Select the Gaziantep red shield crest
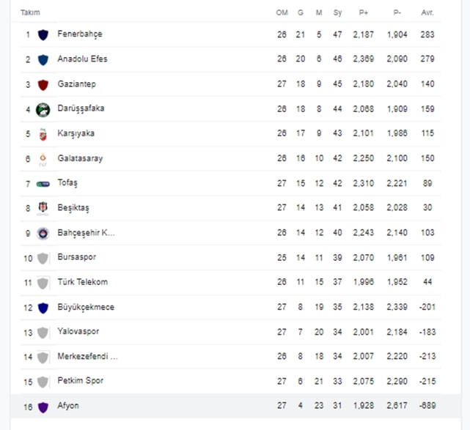This screenshot has height=430, width=470. coord(43,85)
